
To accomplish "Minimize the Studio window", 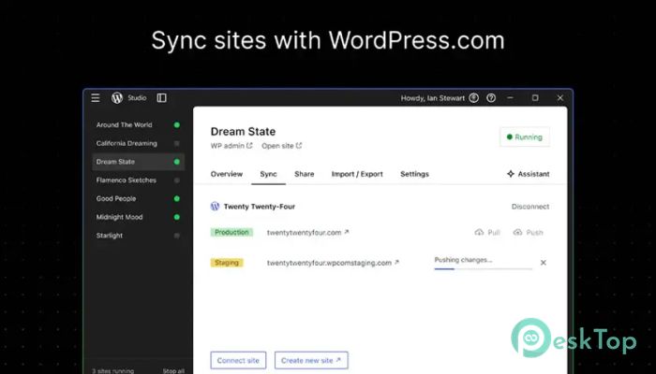I will pyautogui.click(x=510, y=97).
